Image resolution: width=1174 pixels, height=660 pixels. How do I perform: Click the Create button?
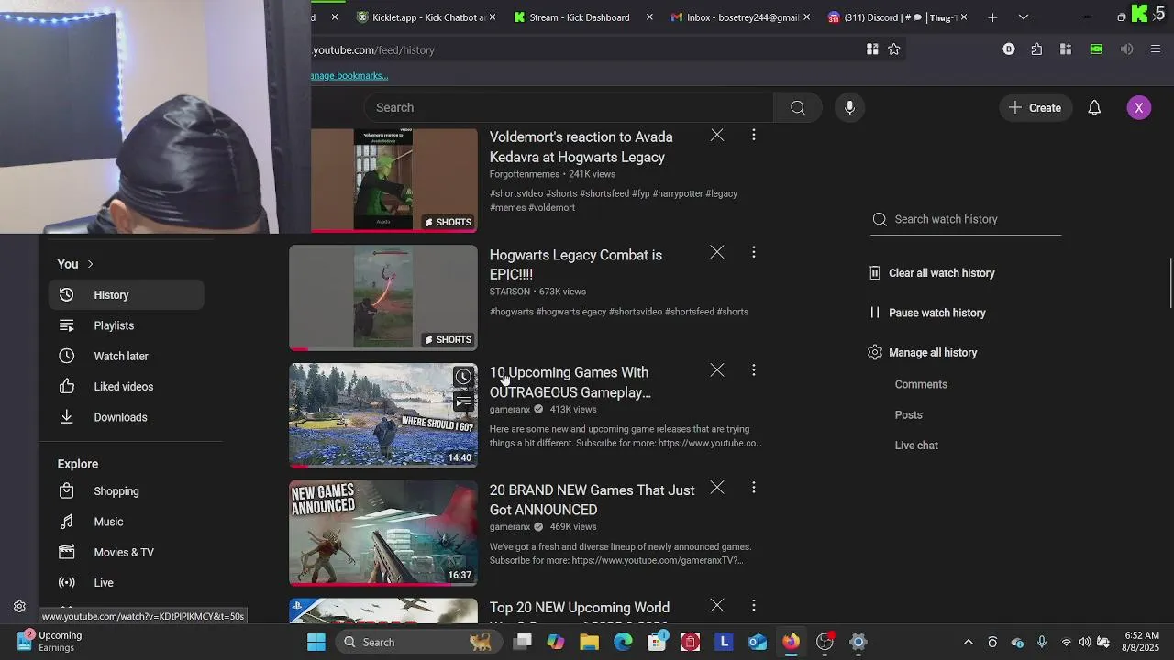1036,108
